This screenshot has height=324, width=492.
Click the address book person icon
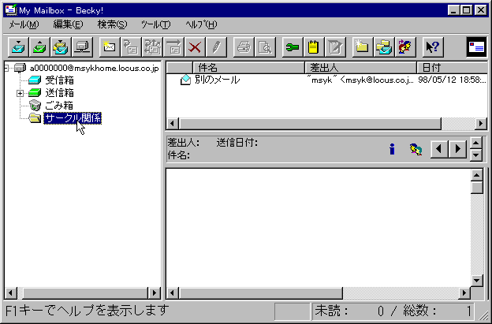coord(406,47)
